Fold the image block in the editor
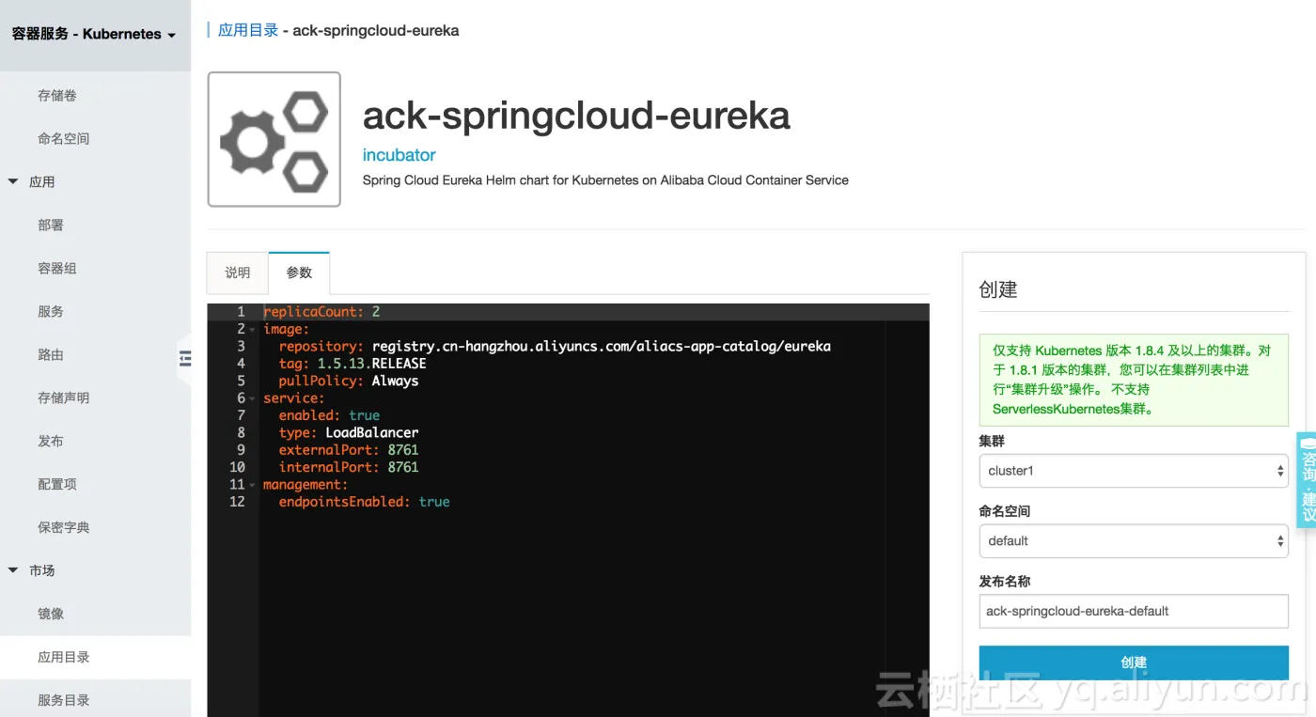The width and height of the screenshot is (1316, 717). click(252, 330)
